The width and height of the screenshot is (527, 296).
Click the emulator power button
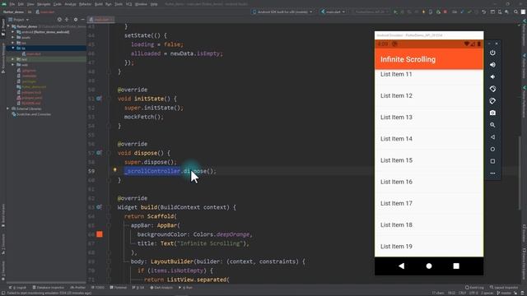pyautogui.click(x=492, y=53)
